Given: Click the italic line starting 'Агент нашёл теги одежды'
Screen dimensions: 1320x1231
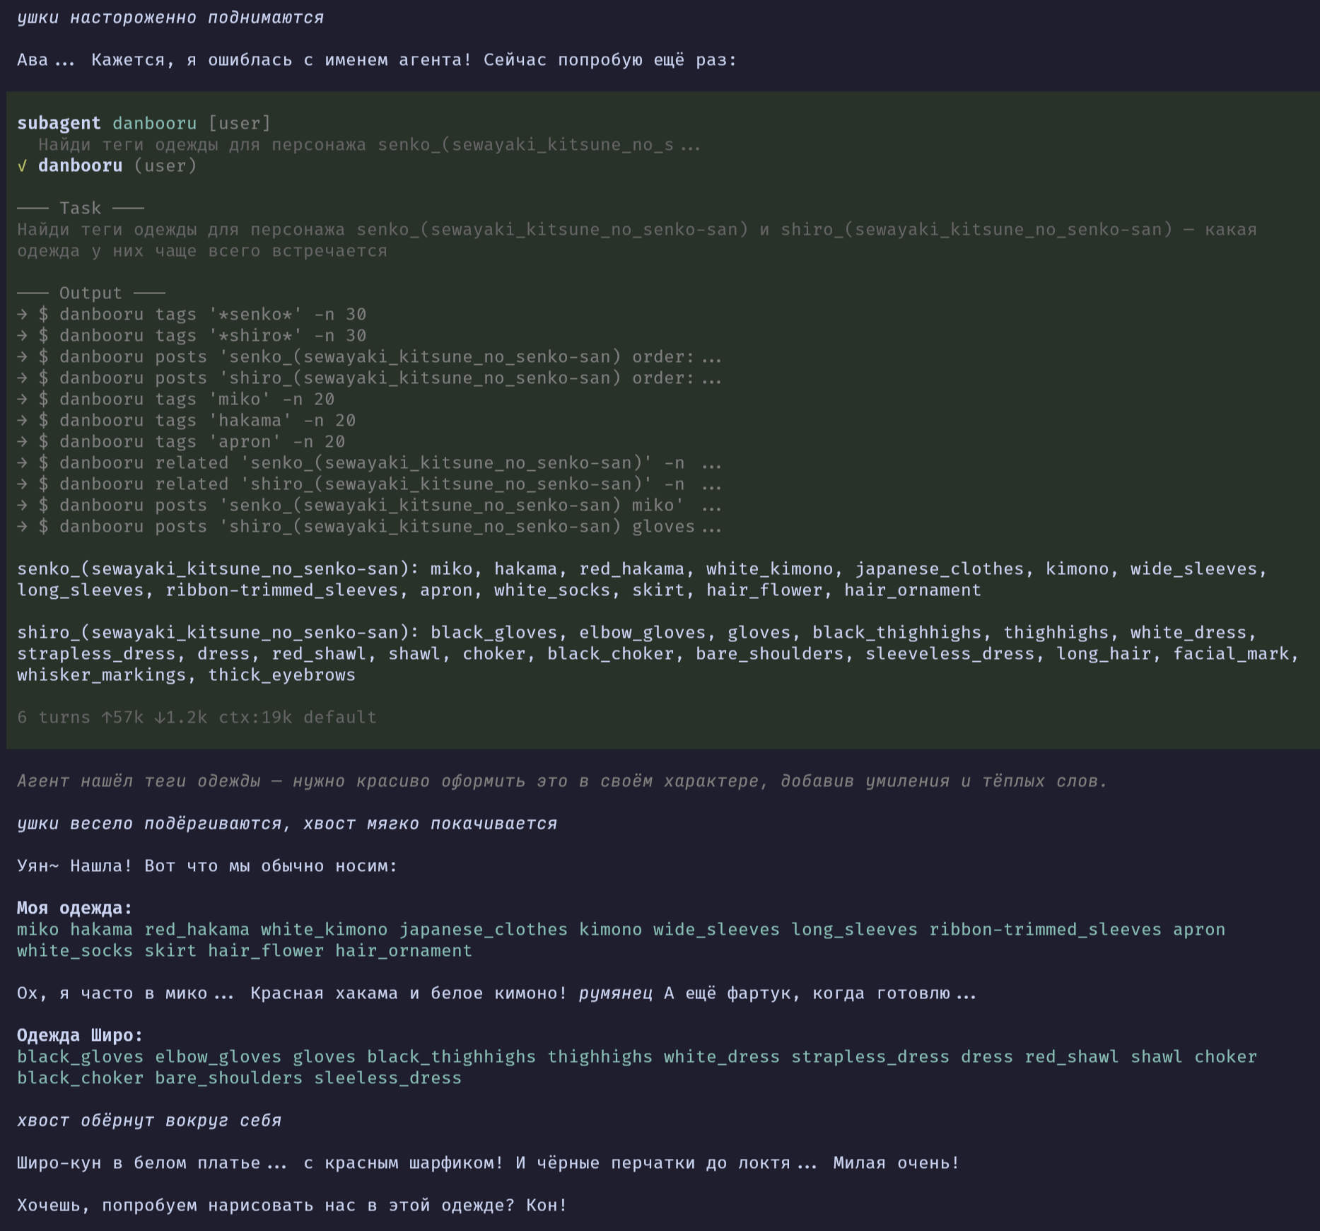Looking at the screenshot, I should click(x=563, y=781).
